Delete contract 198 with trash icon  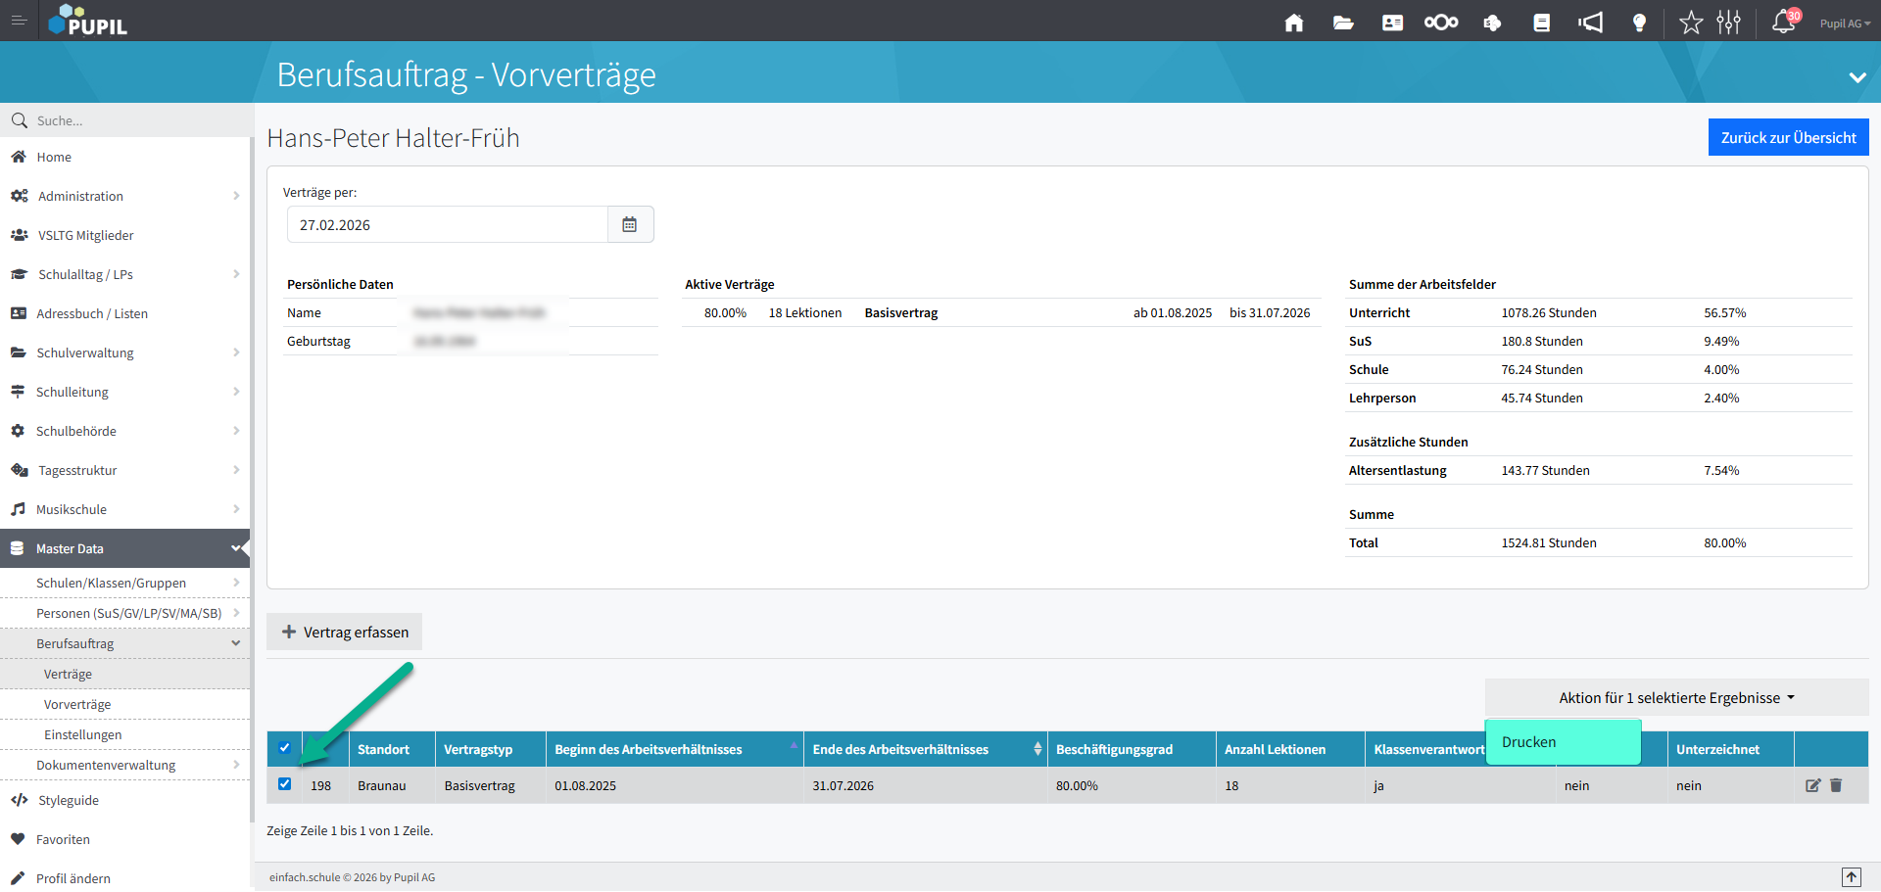click(1836, 785)
